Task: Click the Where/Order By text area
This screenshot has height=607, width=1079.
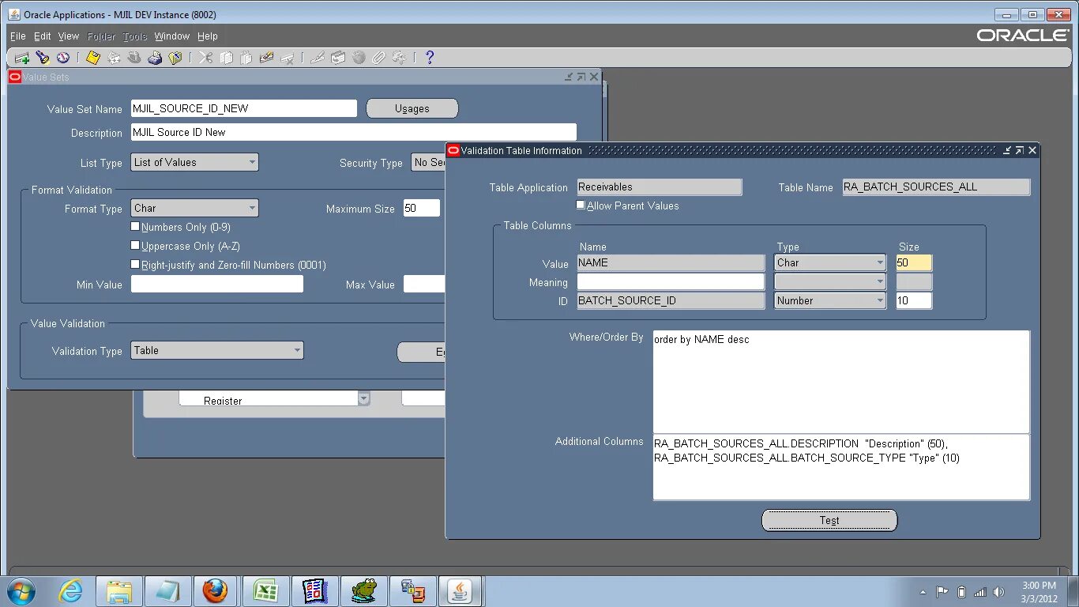Action: pos(841,382)
